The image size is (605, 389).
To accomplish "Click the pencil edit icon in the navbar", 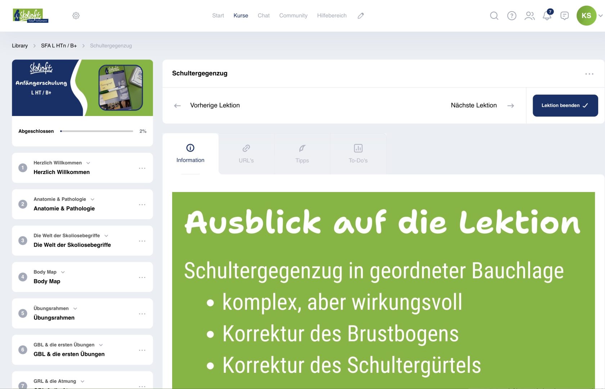I will (x=360, y=16).
